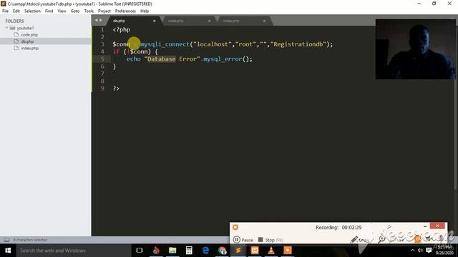458x257 pixels.
Task: Close the index.php tab via its dot
Action: 264,21
